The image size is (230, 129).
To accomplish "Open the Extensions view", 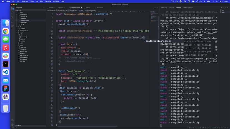I will (12, 27).
